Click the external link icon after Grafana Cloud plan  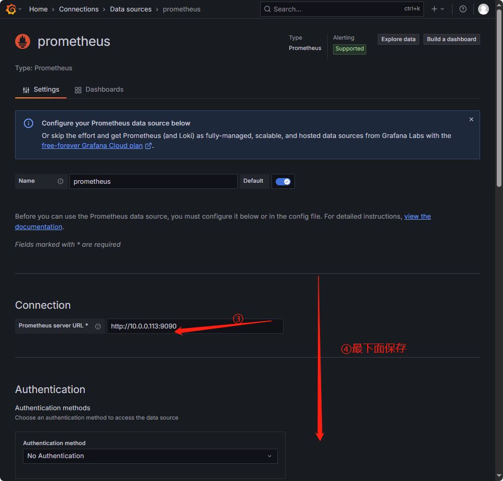[147, 146]
